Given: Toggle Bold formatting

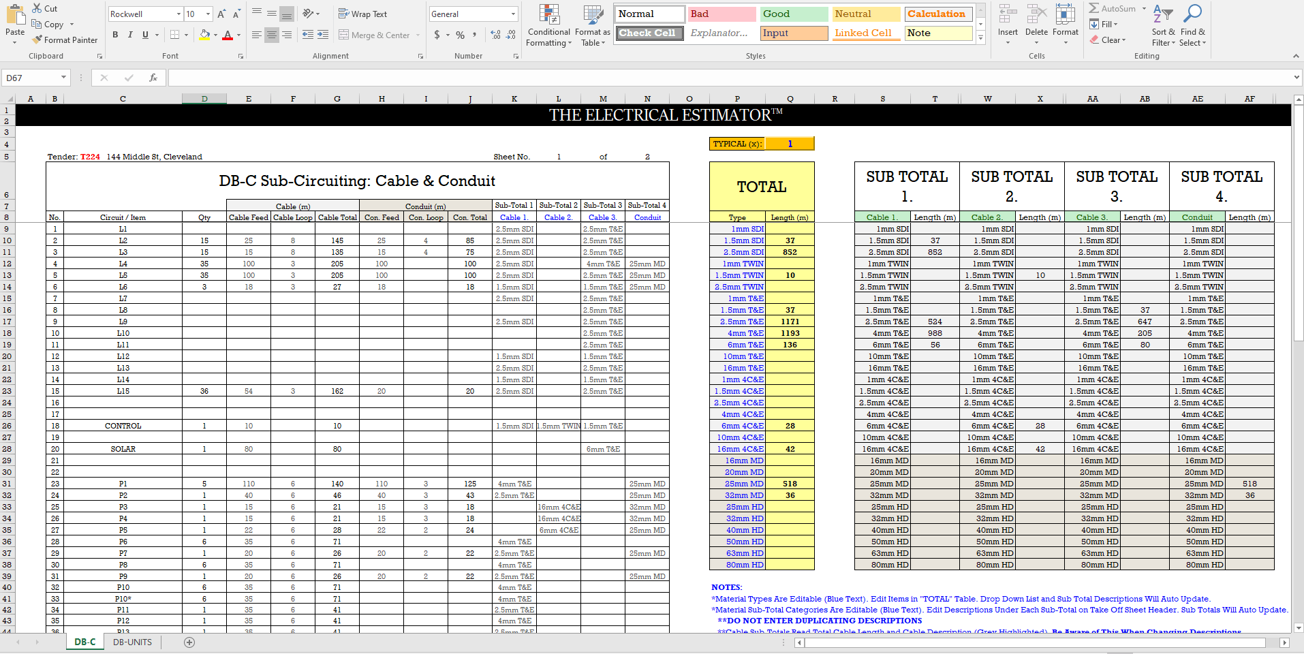Looking at the screenshot, I should point(115,35).
